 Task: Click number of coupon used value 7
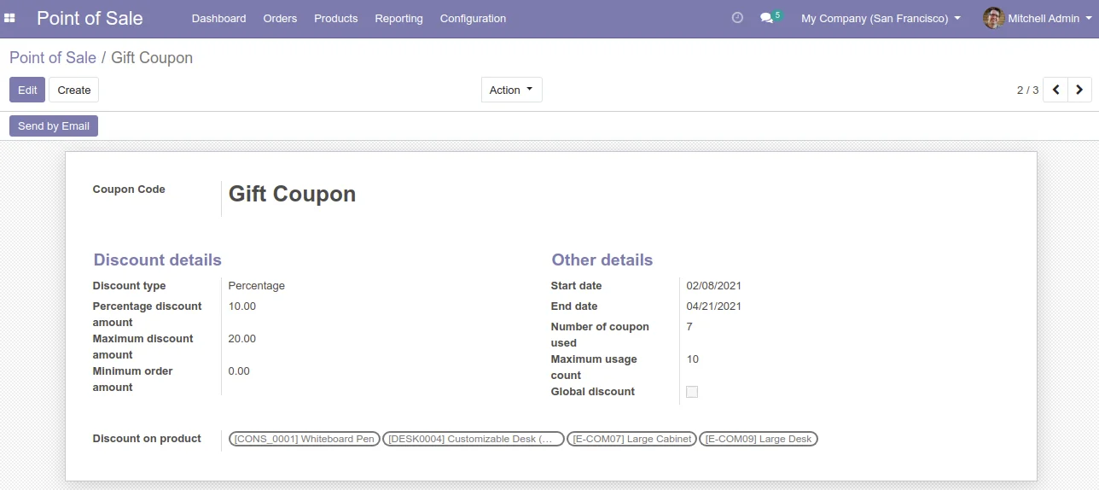[x=689, y=327]
